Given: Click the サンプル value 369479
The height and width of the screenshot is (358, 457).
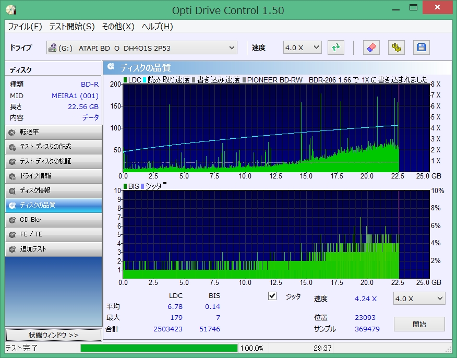Looking at the screenshot, I should 367,329.
